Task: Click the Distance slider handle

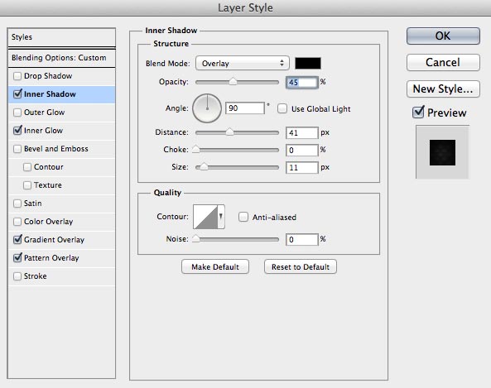Action: (229, 132)
